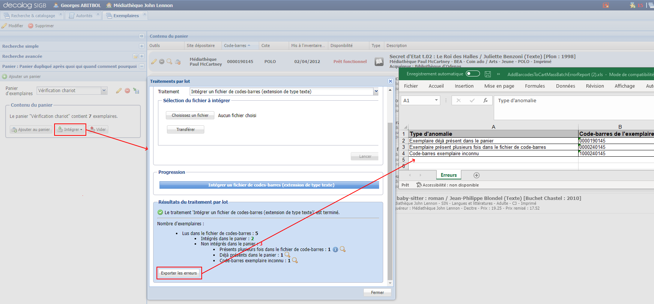Click the Exporter les erreurs button

[x=179, y=273]
